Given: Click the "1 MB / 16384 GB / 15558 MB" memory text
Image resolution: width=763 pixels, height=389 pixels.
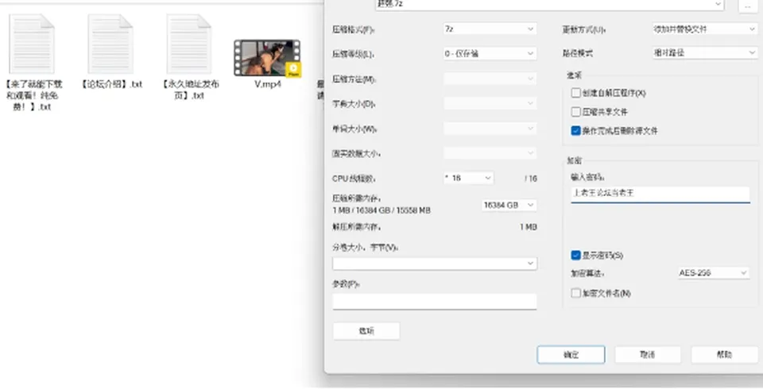Looking at the screenshot, I should pos(381,210).
